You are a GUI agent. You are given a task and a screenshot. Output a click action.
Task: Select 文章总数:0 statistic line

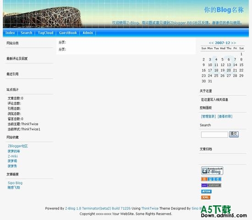(16, 98)
